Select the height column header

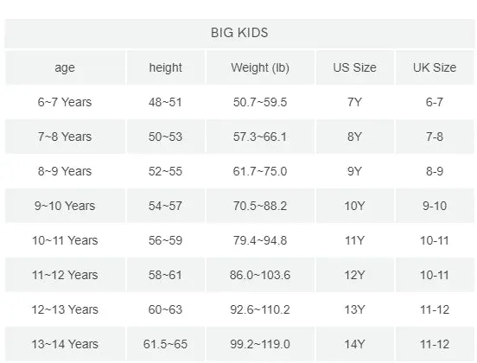tap(166, 67)
